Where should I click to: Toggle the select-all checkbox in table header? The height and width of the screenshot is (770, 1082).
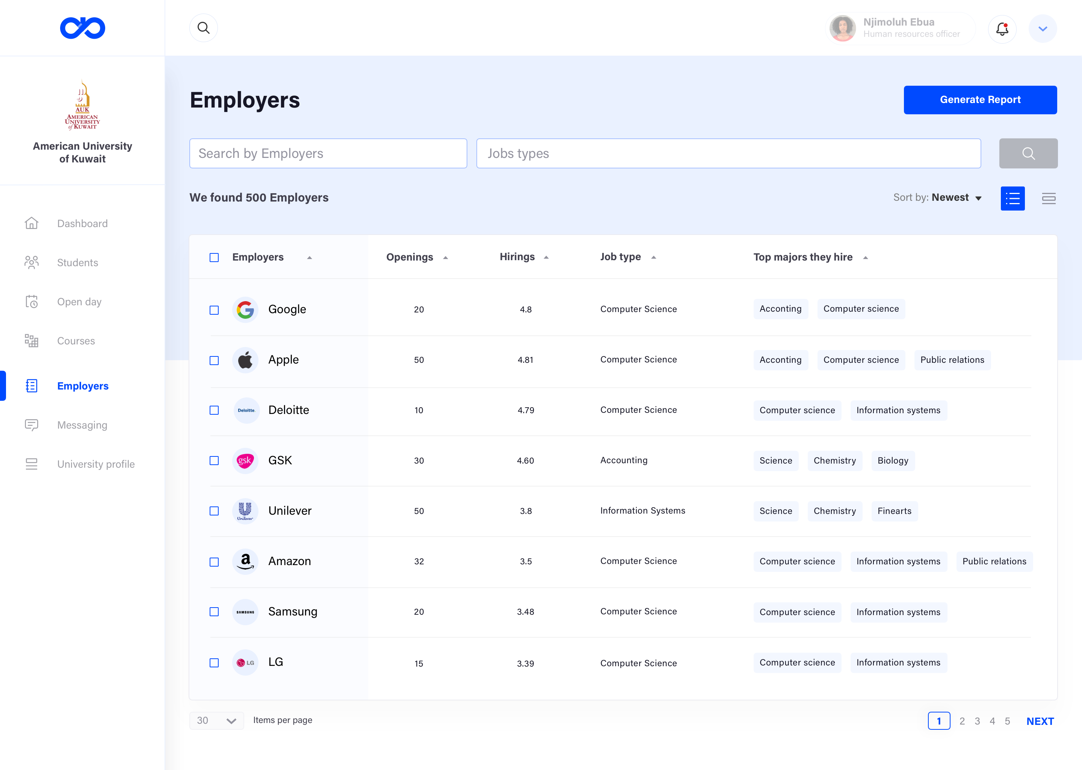click(x=214, y=257)
